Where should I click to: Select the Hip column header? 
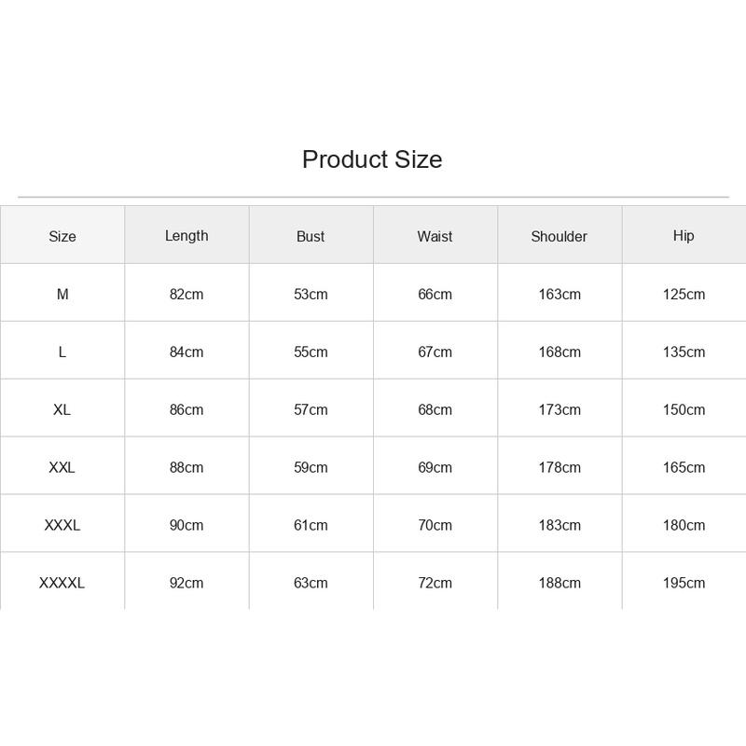tap(684, 236)
